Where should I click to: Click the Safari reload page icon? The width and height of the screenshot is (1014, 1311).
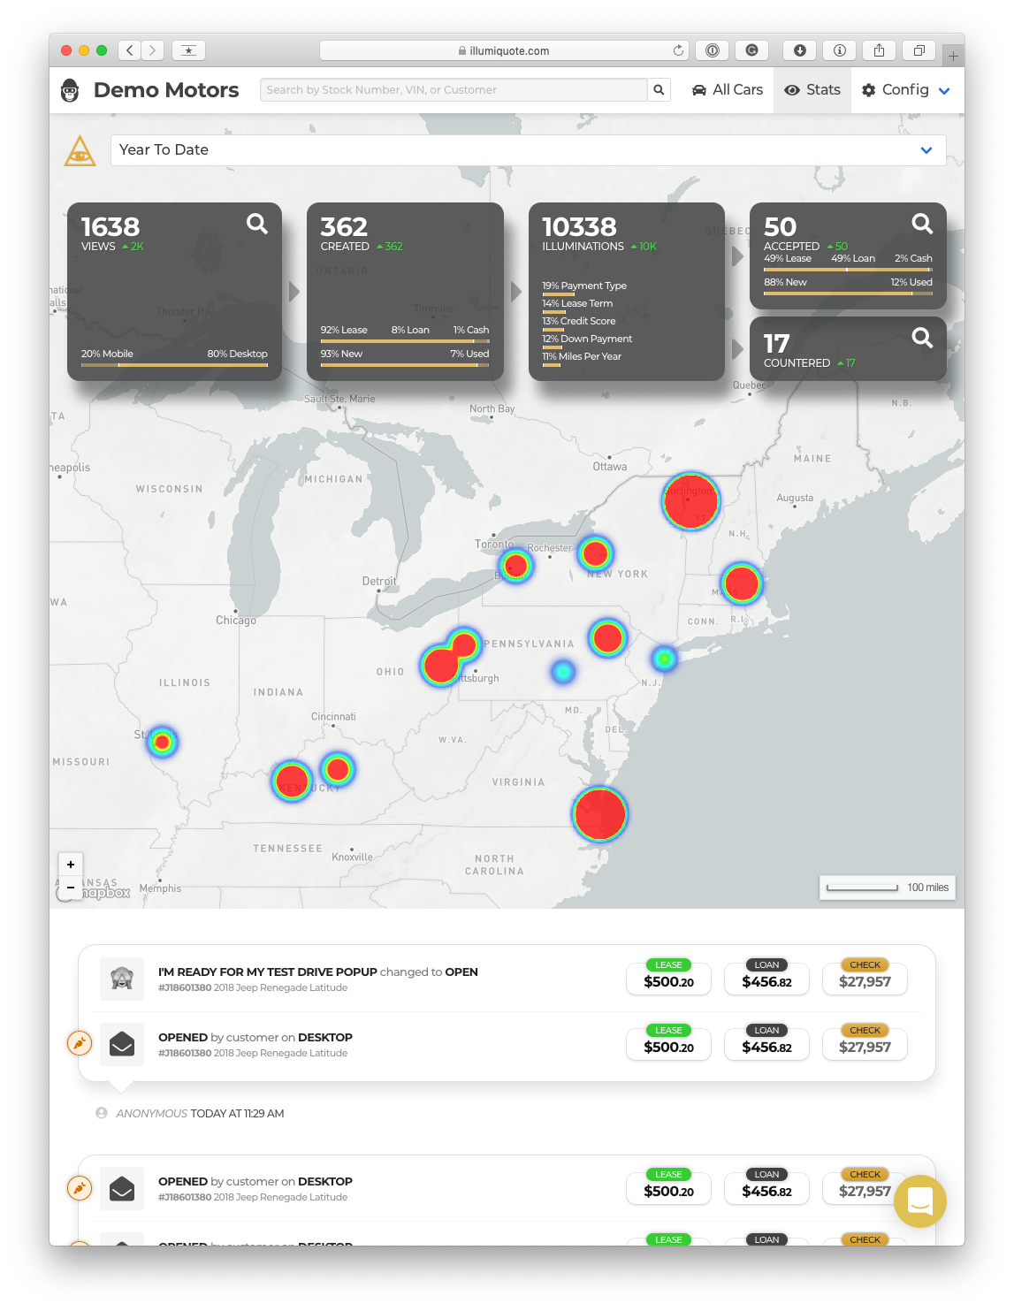coord(678,50)
